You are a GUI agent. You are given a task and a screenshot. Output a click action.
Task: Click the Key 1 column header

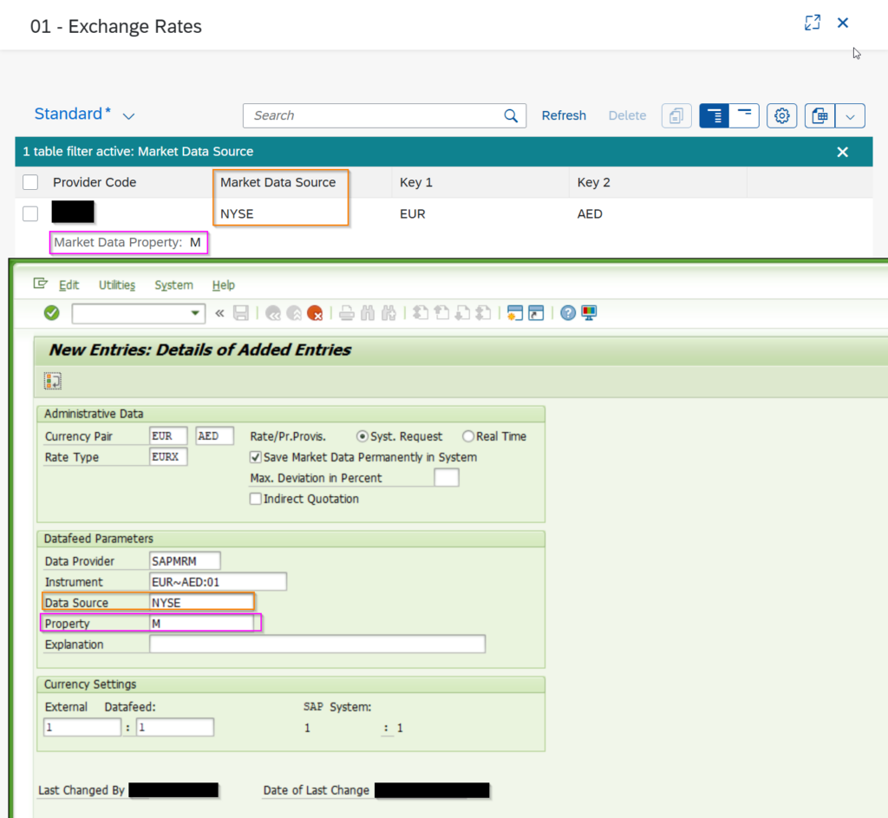415,182
